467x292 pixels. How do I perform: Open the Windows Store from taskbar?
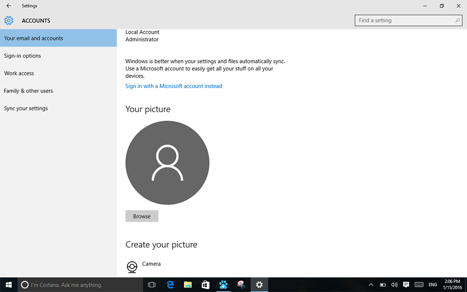coord(205,285)
